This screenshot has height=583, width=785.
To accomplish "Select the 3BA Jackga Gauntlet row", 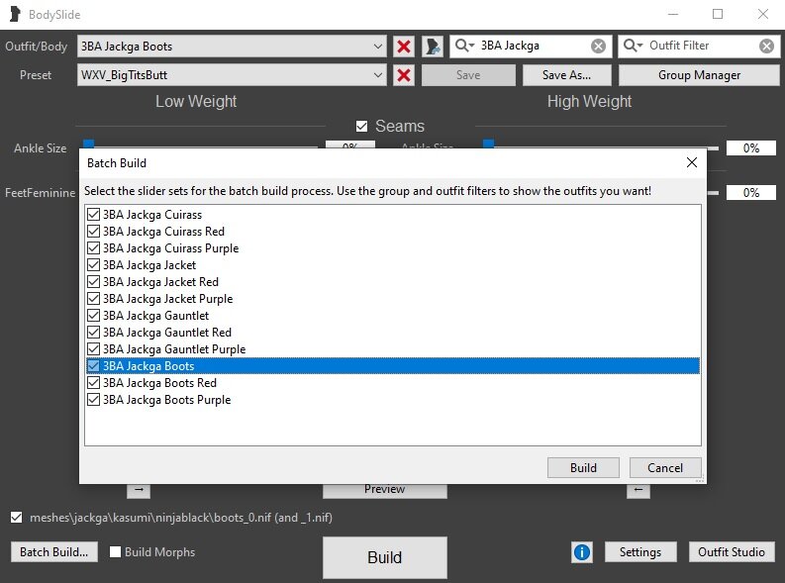I will [393, 316].
